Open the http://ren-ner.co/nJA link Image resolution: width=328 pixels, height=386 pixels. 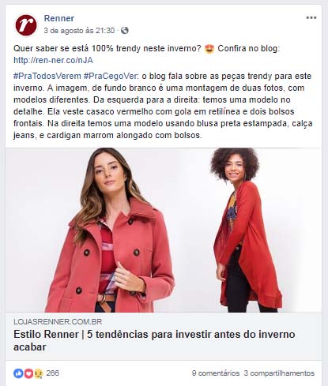[53, 60]
